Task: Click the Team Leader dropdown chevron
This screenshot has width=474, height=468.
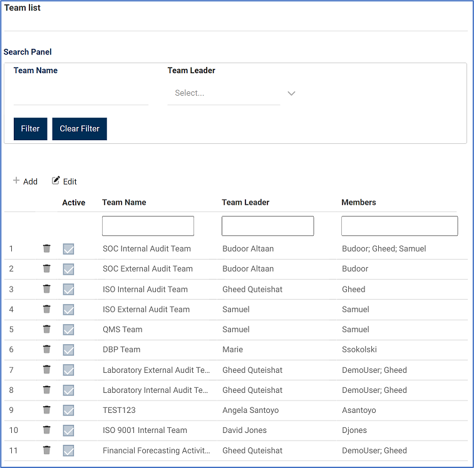Action: point(291,93)
